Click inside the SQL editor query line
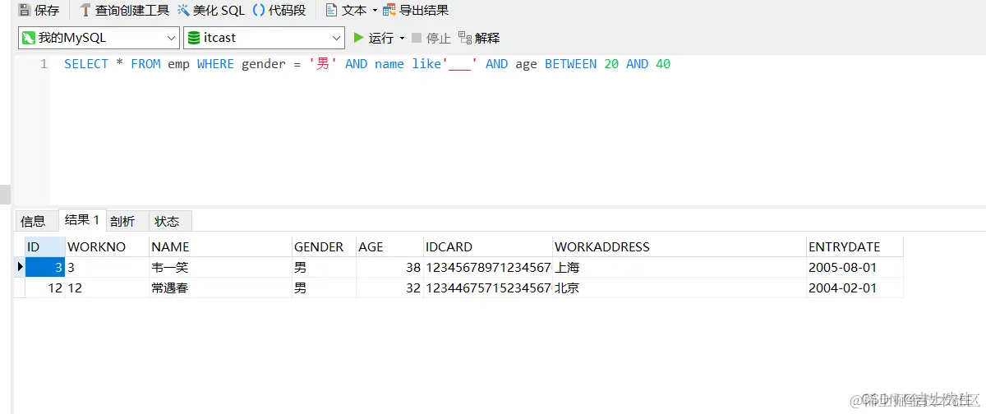Viewport: 986px width, 414px height. click(x=367, y=64)
